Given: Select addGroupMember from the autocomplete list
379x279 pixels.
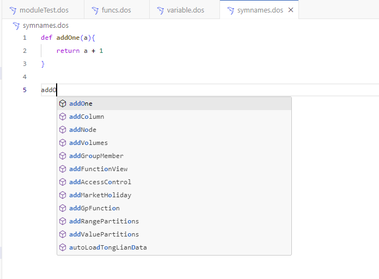Looking at the screenshot, I should (96, 156).
